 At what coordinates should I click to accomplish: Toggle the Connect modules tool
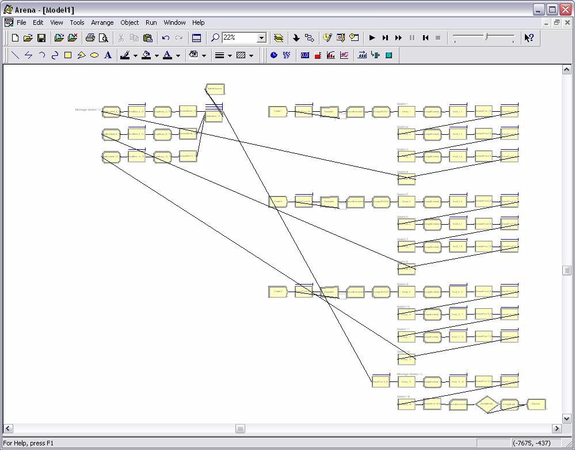pyautogui.click(x=309, y=38)
